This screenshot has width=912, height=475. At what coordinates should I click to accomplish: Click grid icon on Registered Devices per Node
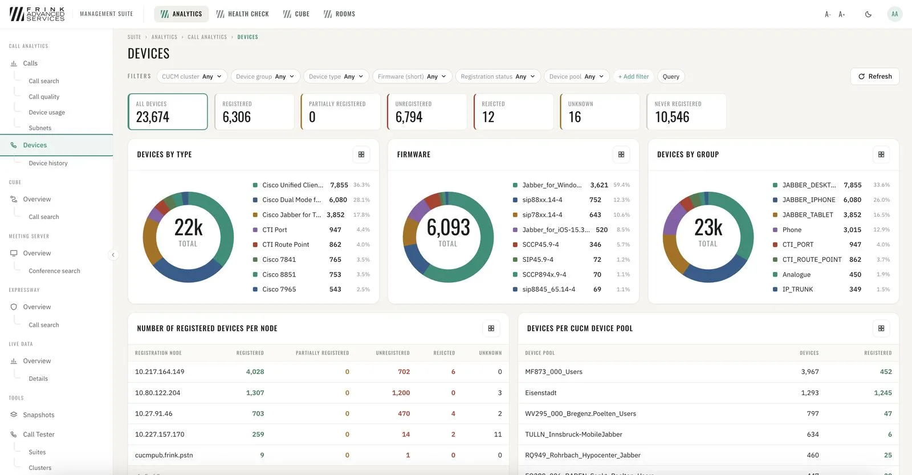coord(491,328)
